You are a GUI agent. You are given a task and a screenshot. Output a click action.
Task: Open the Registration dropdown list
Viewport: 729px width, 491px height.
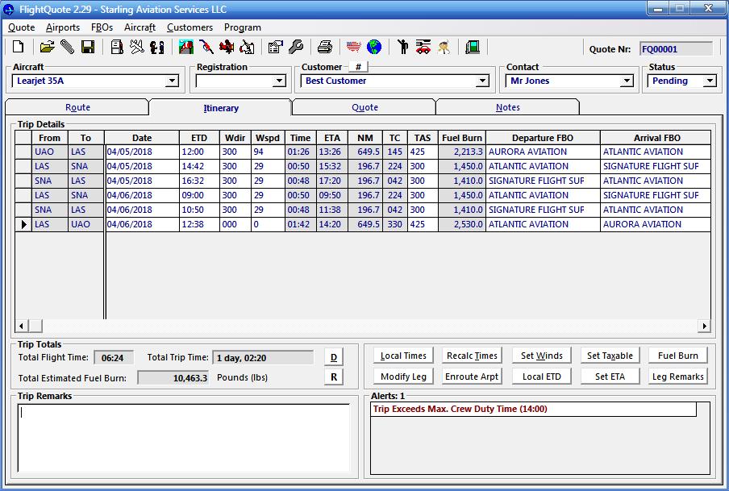point(279,81)
